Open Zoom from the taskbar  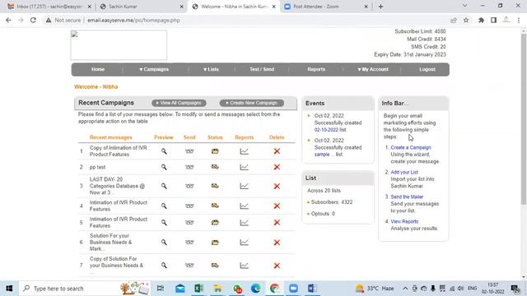293,289
